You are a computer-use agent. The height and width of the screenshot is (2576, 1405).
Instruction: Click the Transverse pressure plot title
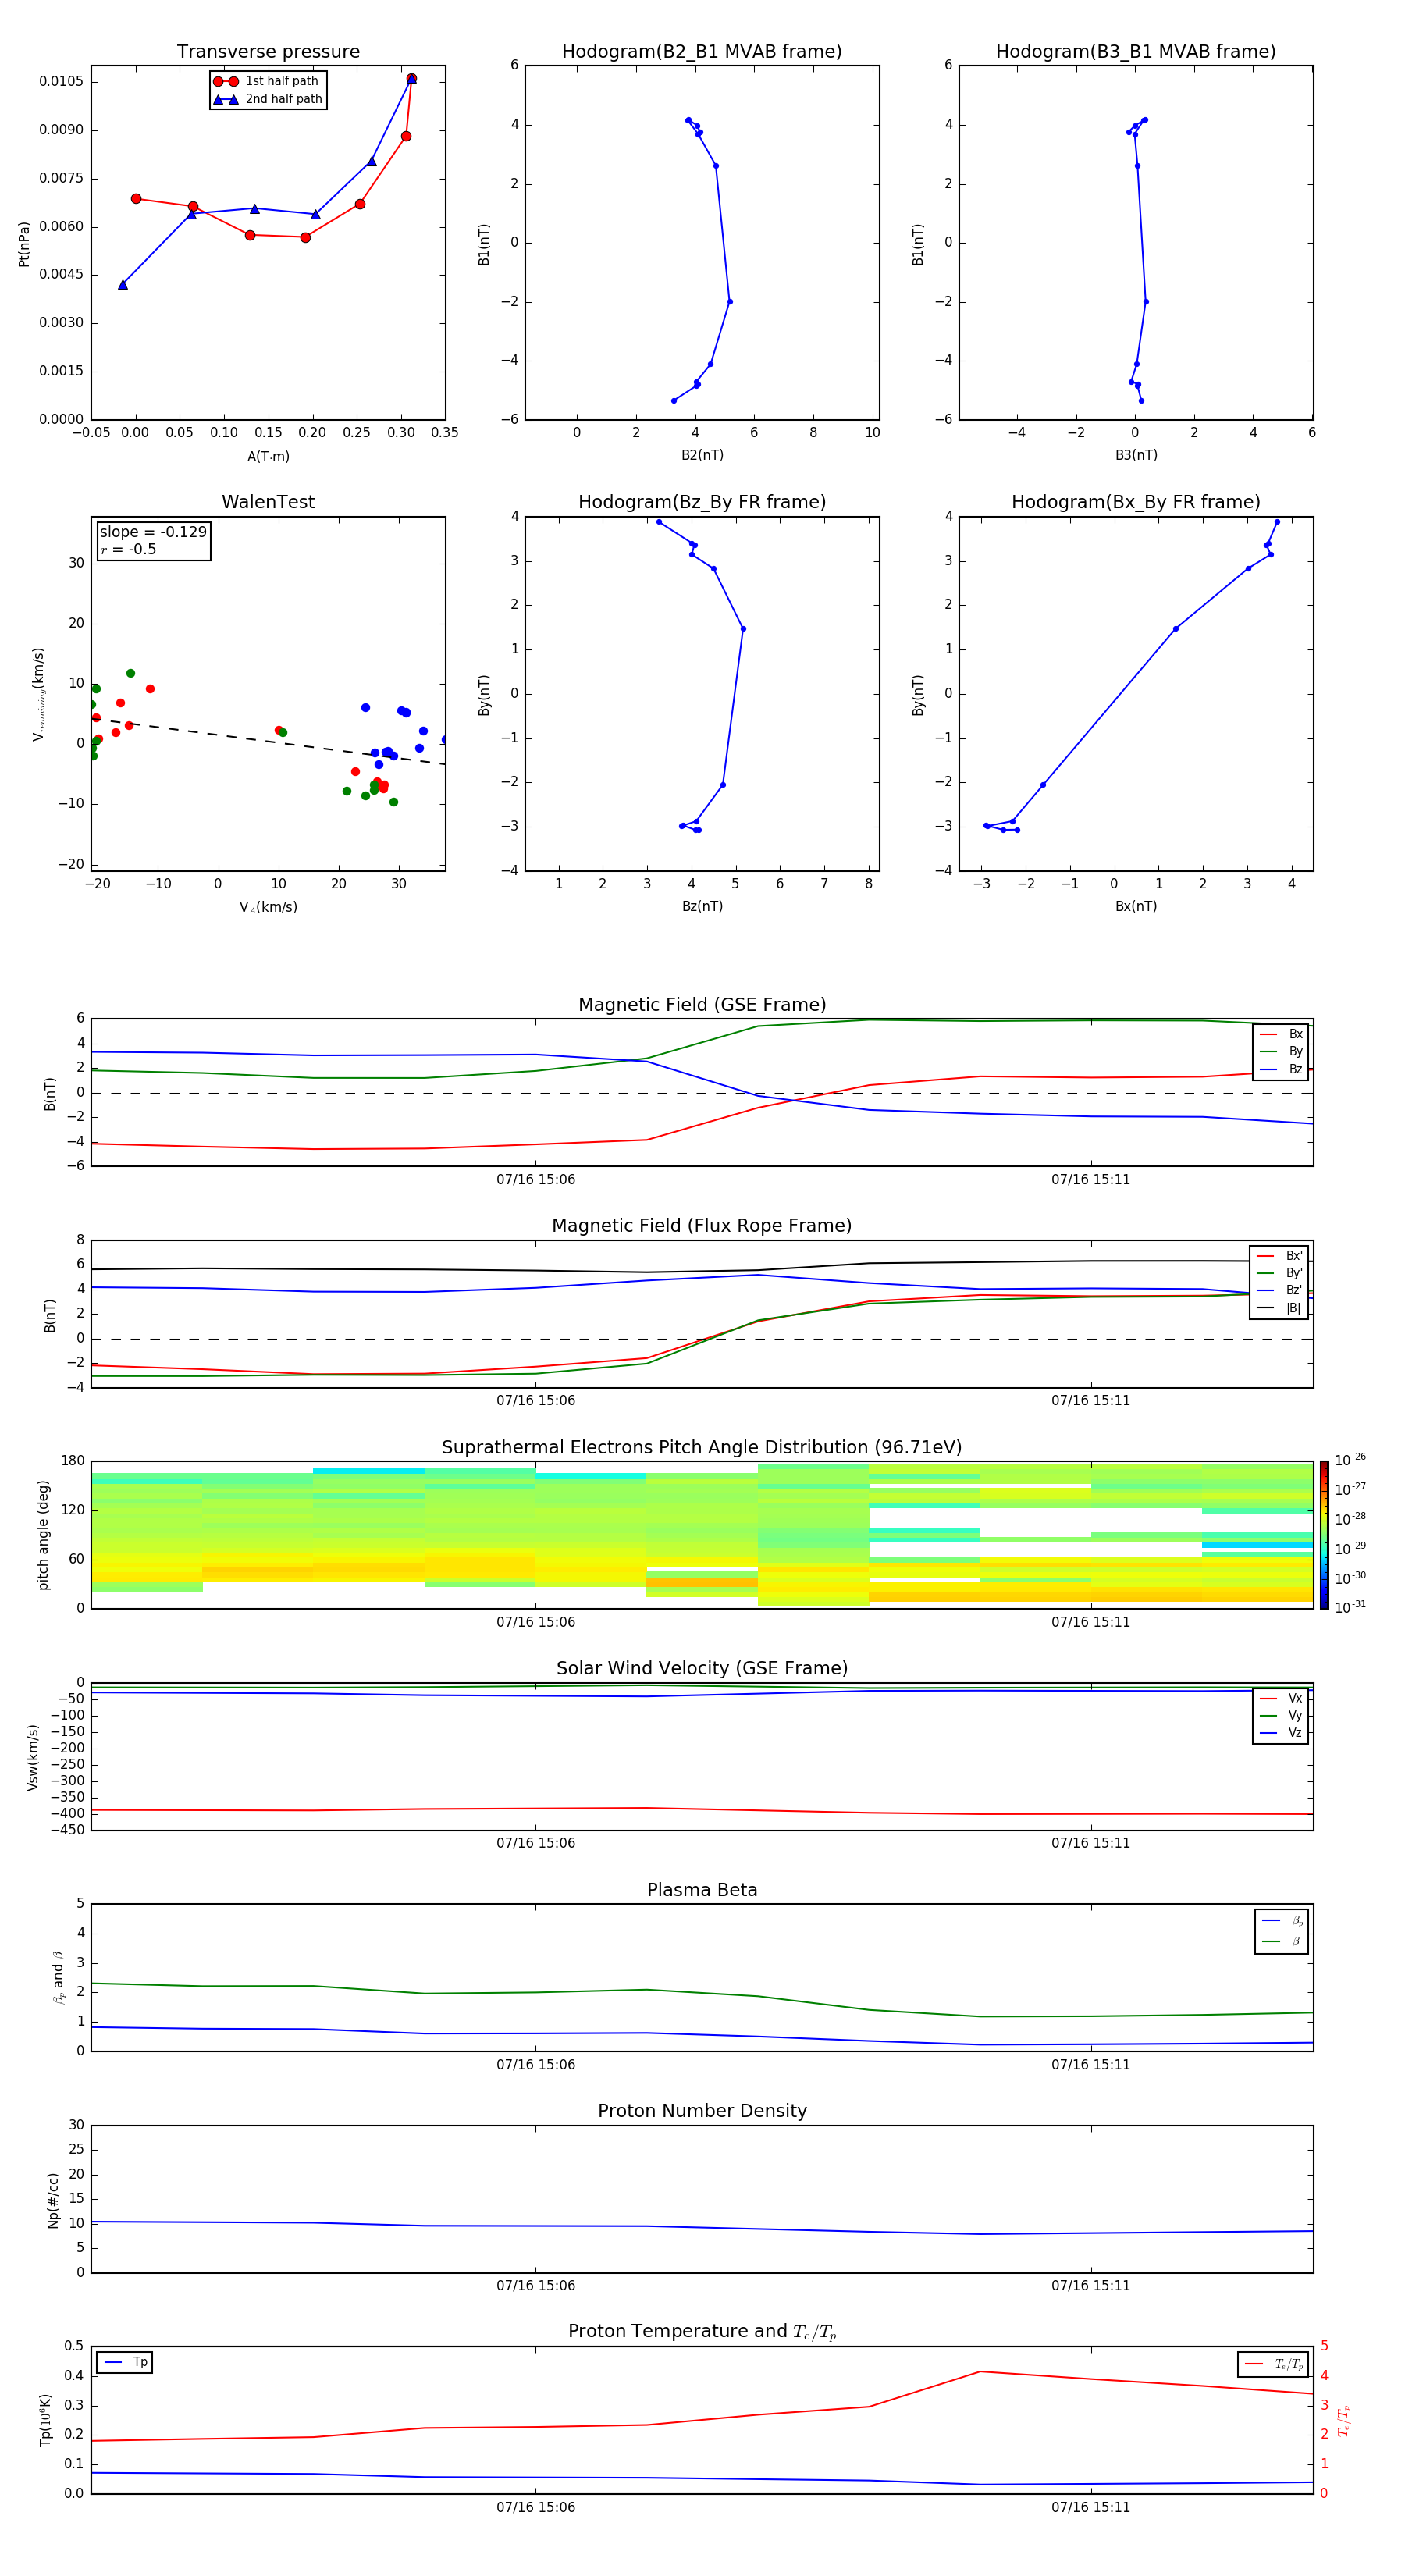[x=268, y=52]
